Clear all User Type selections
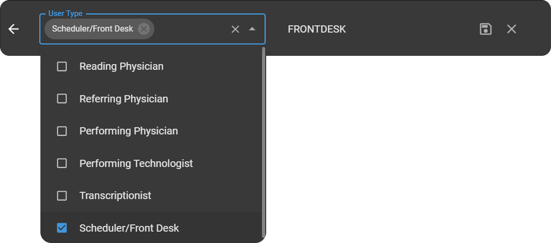Screen dimensions: 551x243 (x=235, y=29)
